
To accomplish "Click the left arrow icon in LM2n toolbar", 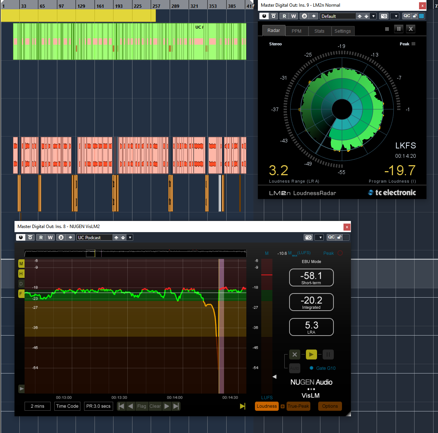I will (x=314, y=16).
